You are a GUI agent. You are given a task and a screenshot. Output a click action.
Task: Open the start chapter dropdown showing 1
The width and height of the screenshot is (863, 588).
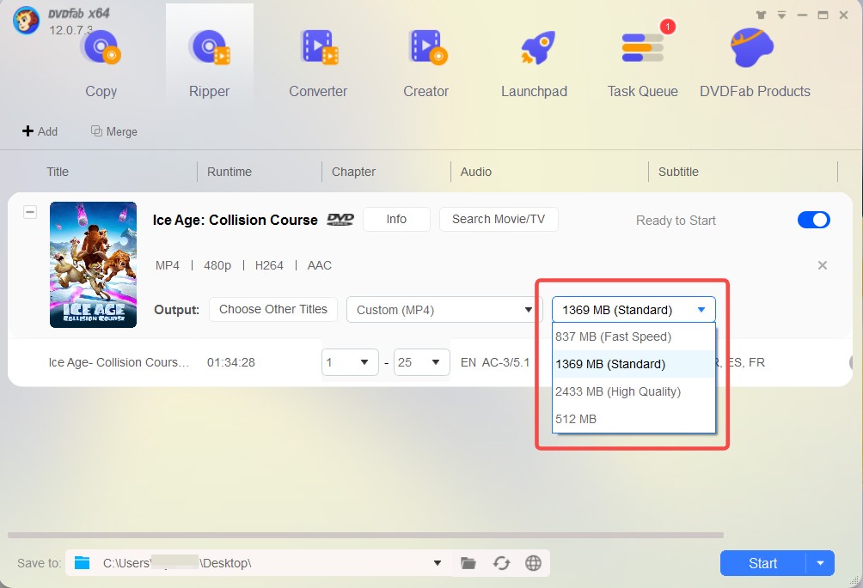click(350, 362)
